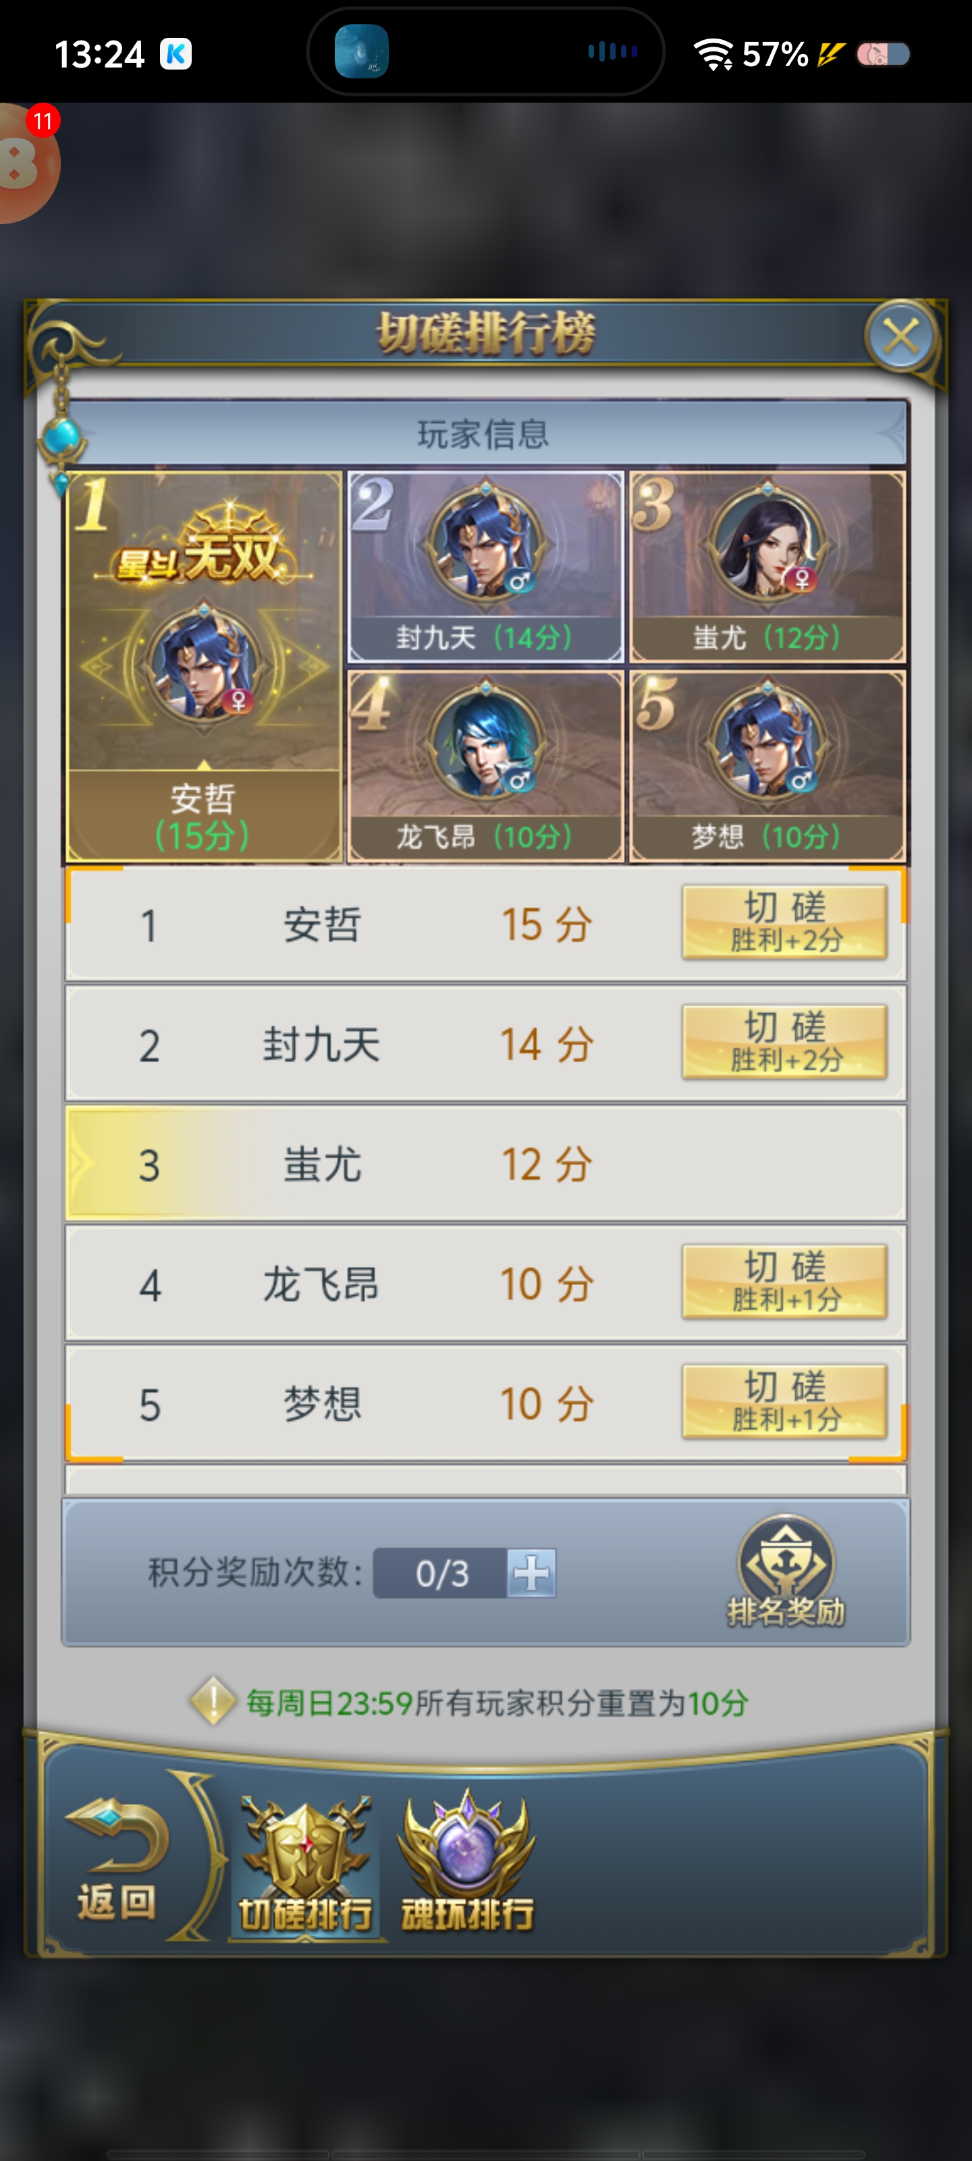This screenshot has height=2161, width=972.
Task: Open the 排名奖励 ranking rewards icon
Action: click(785, 1570)
